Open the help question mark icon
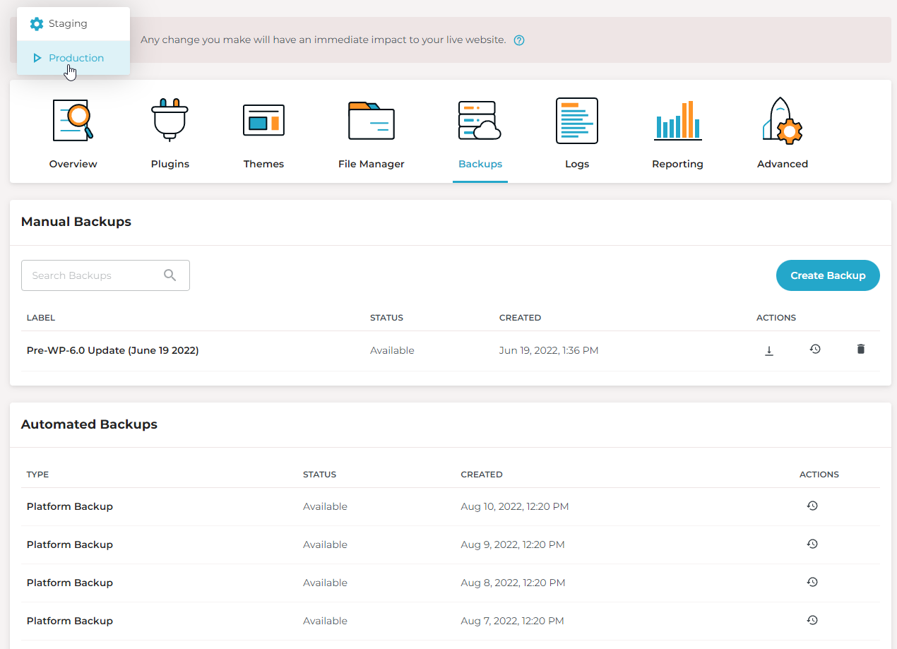Image resolution: width=897 pixels, height=649 pixels. pos(519,40)
